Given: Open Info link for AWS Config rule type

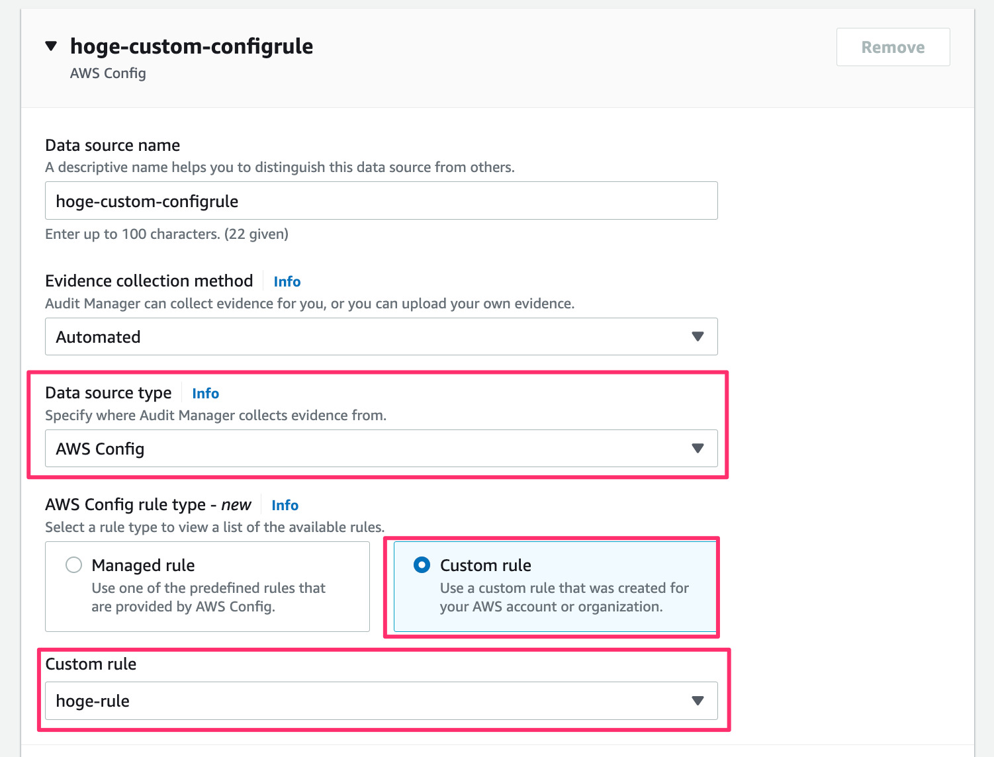Looking at the screenshot, I should 285,505.
